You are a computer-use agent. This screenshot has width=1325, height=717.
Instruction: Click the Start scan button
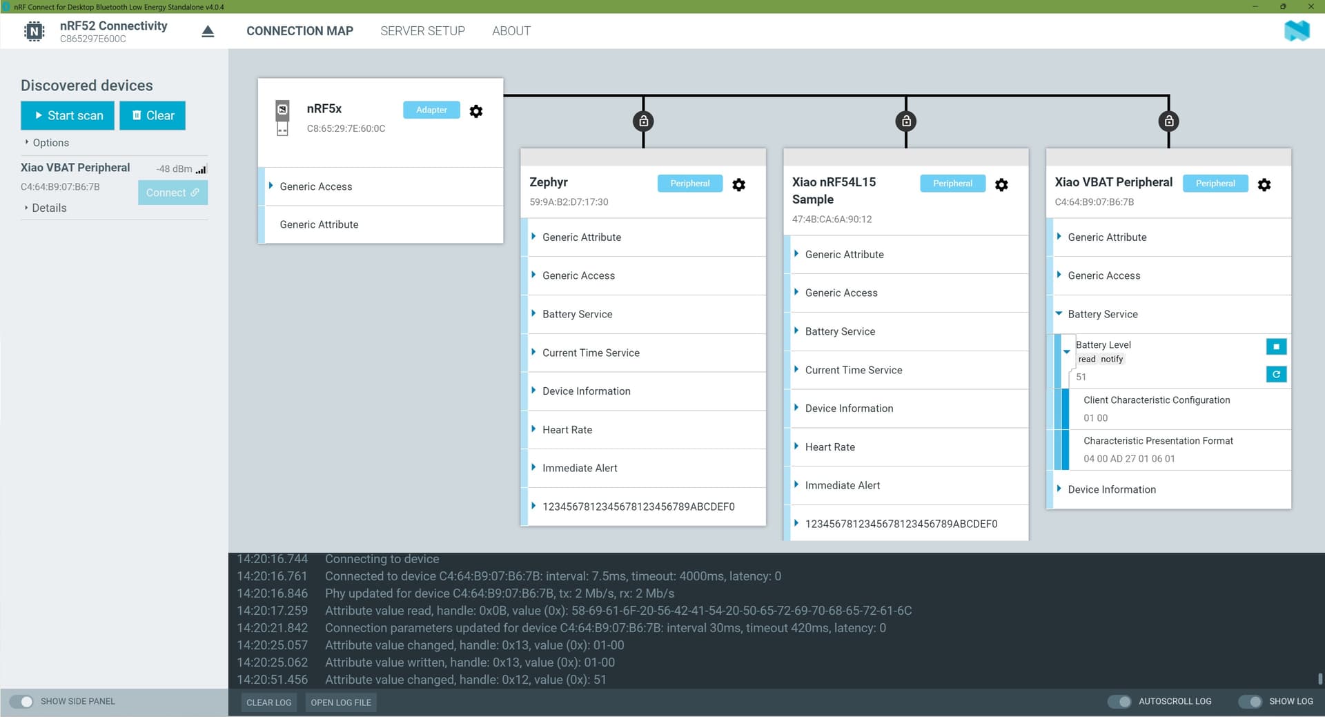pos(68,115)
